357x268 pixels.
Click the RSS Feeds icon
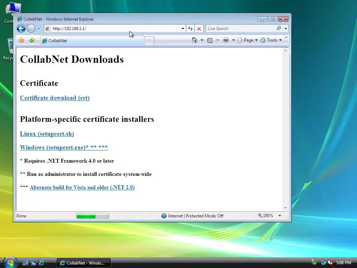click(210, 40)
